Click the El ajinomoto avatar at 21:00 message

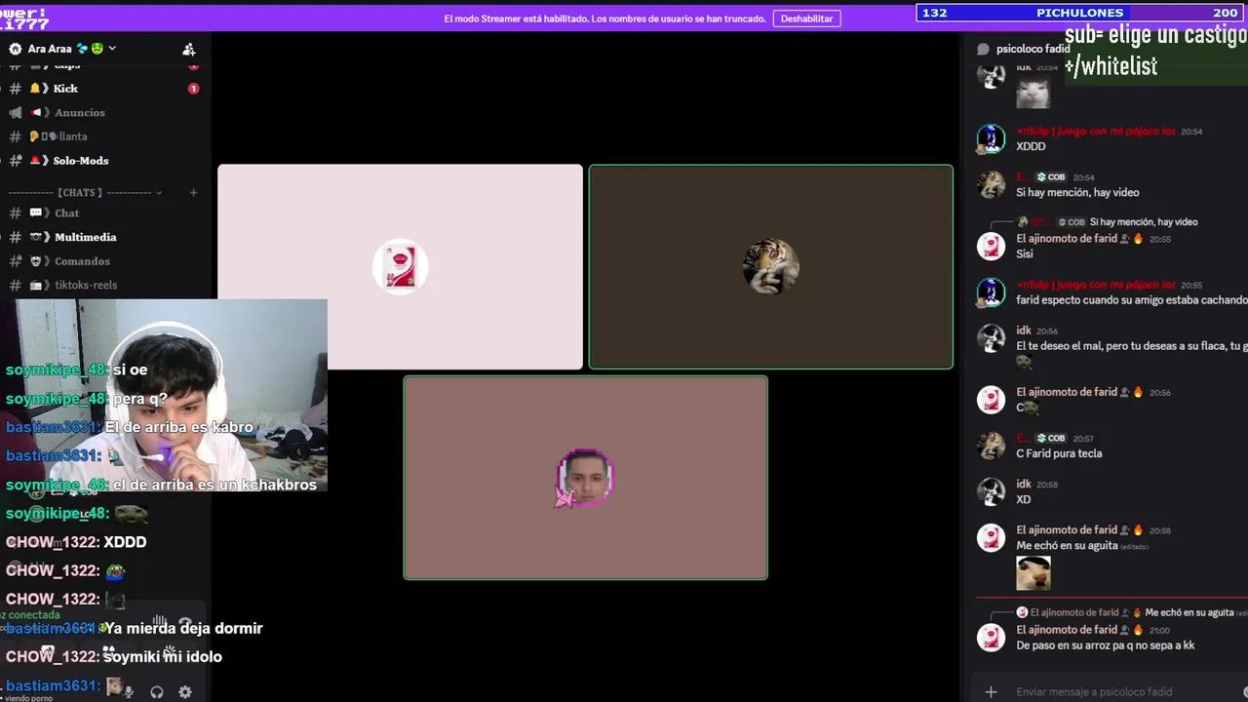(x=992, y=638)
